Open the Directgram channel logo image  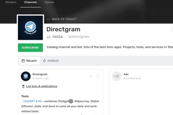pos(30,28)
